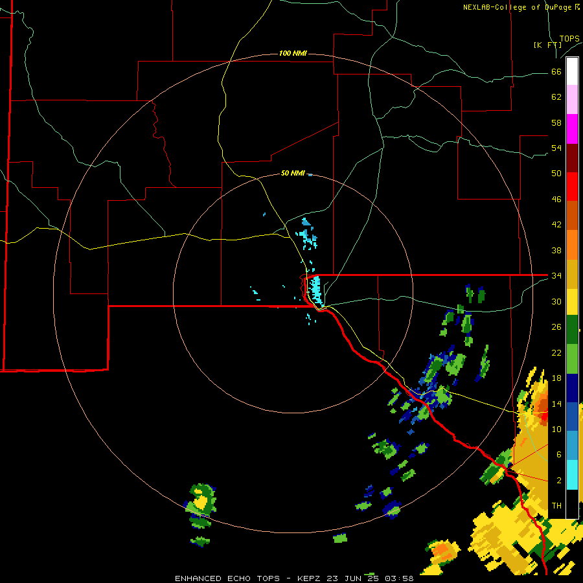The image size is (583, 583).
Task: Click the light pink legend color band
Action: [572, 100]
